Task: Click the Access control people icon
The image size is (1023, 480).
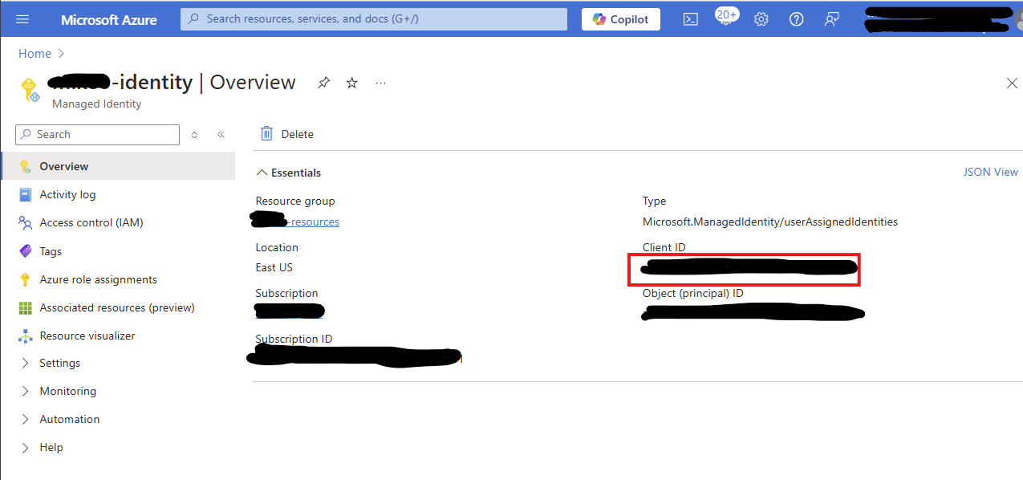Action: (25, 222)
